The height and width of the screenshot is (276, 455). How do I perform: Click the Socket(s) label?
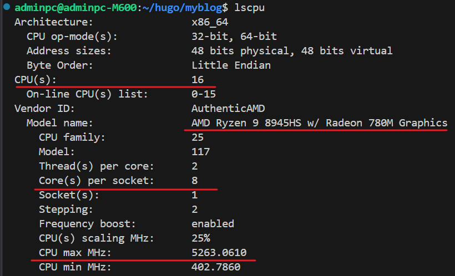[69, 195]
